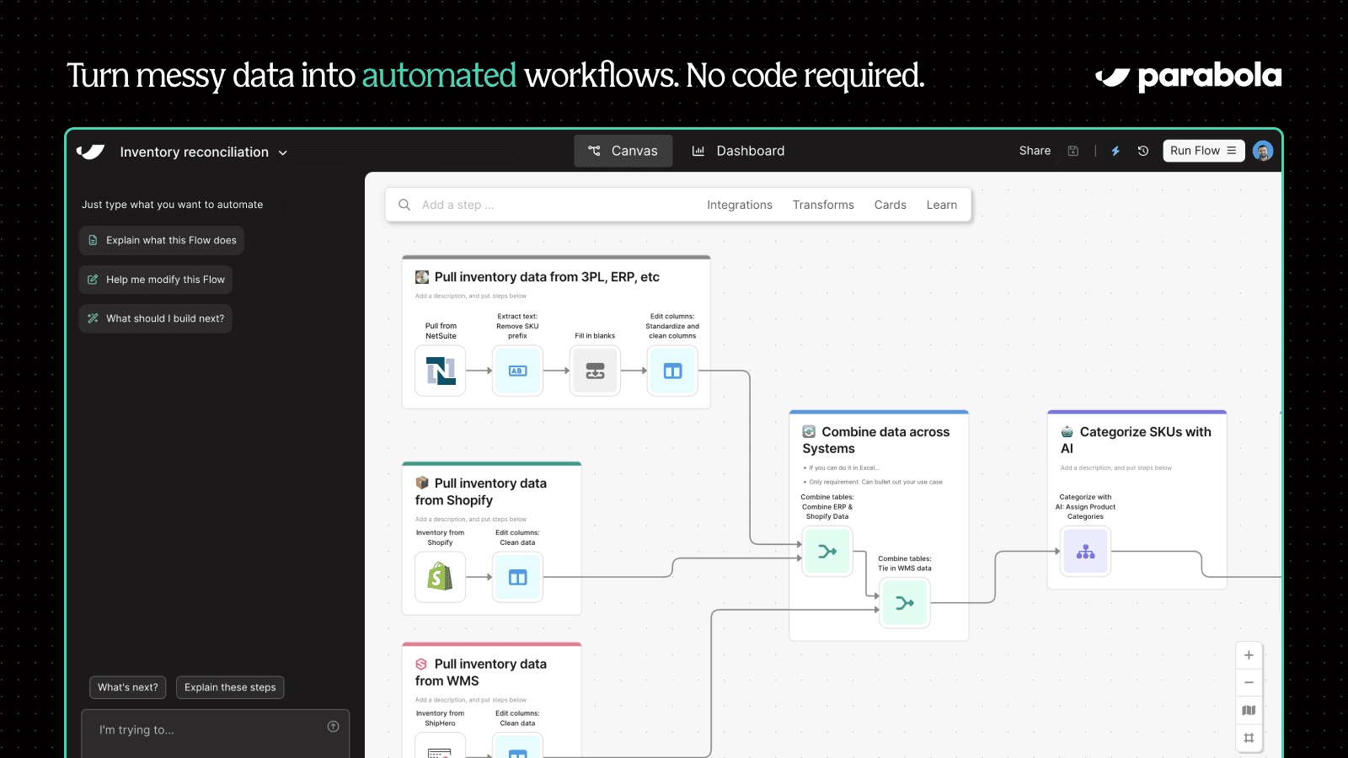Click the lightning bolt icon in the header

pos(1115,151)
